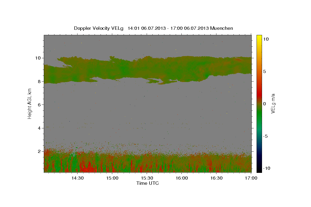Screen dimensions: 311x207
Task: Click the height tick label 6
Action: pyautogui.click(x=40, y=105)
